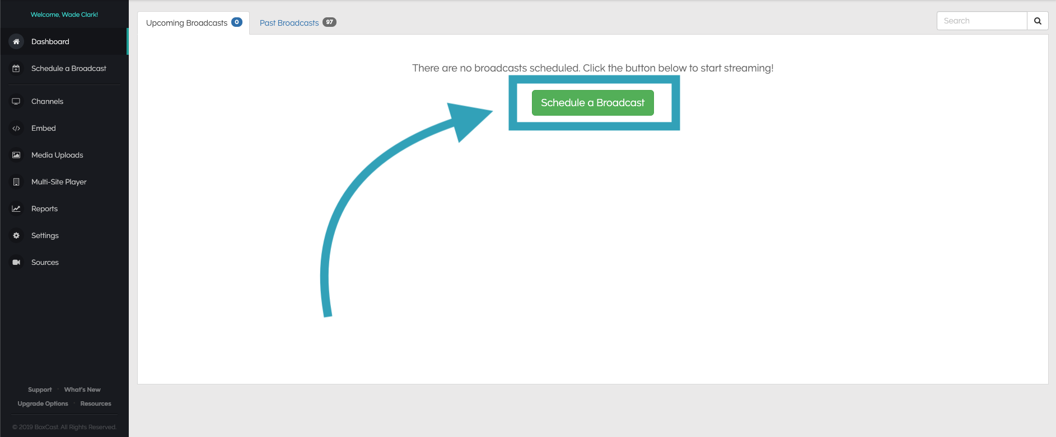The width and height of the screenshot is (1056, 437).
Task: Click the Multi-Site Player icon
Action: pyautogui.click(x=16, y=182)
